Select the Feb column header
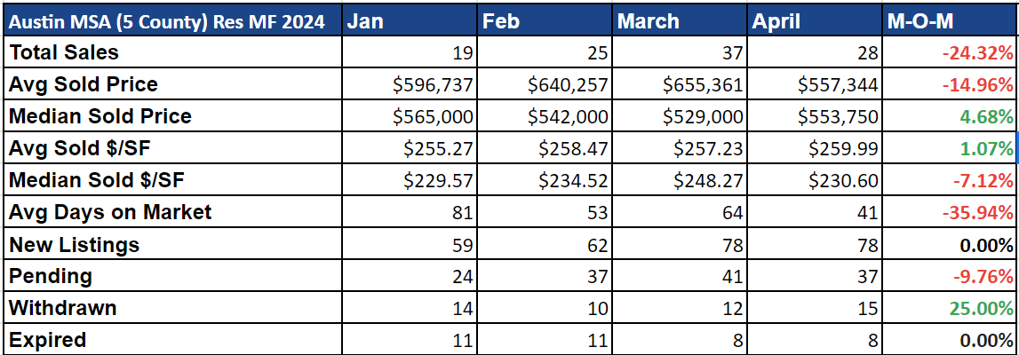 pos(500,20)
